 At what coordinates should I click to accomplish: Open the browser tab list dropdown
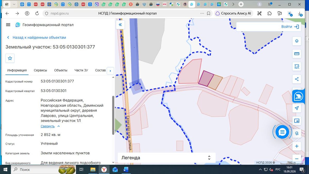[x=14, y=4]
